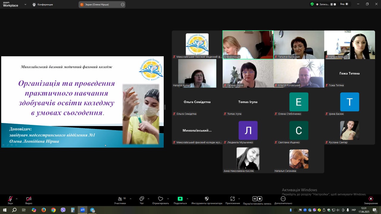Expand audio options arrow next to Звук

tap(17, 199)
